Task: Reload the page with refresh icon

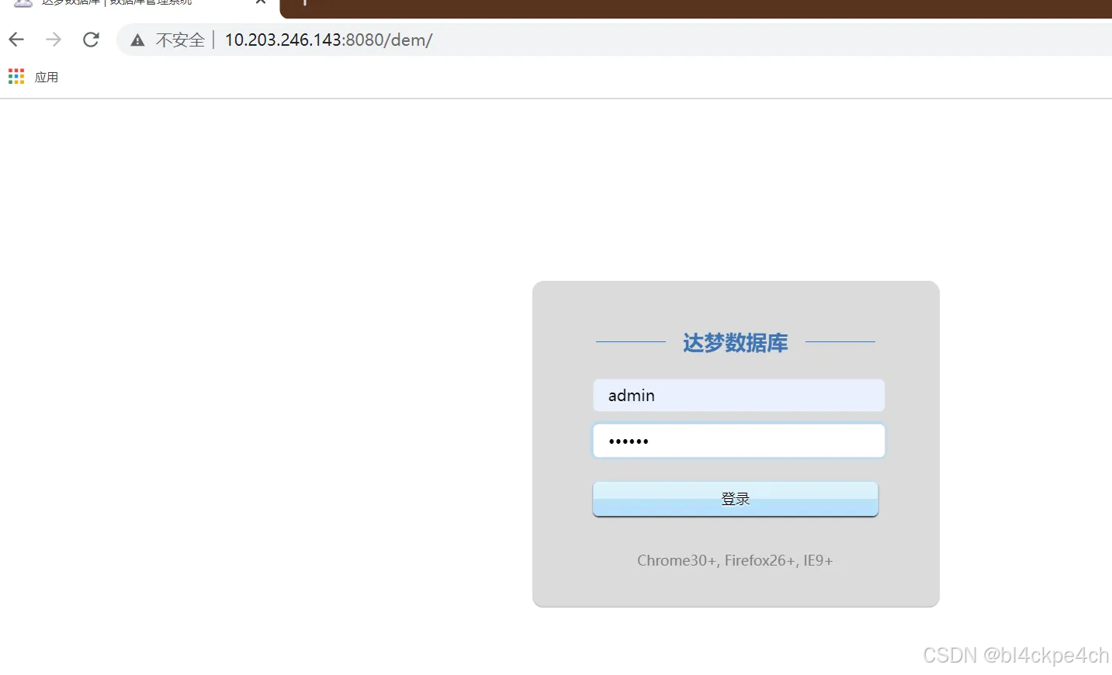Action: click(x=91, y=40)
